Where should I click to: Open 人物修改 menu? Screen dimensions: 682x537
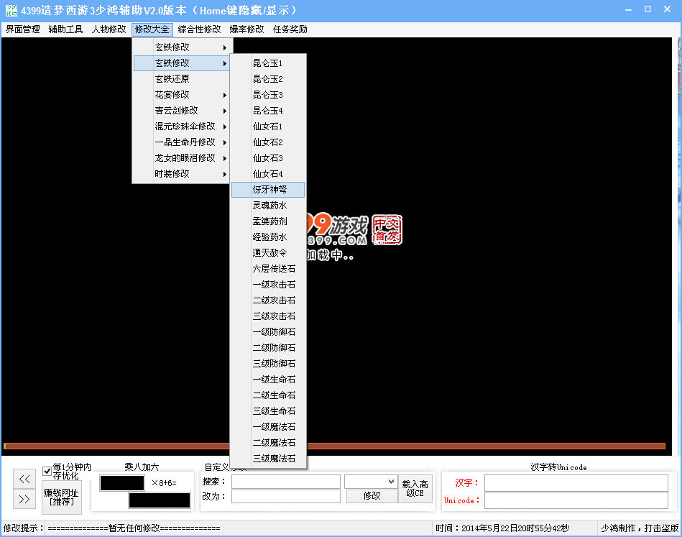click(109, 29)
